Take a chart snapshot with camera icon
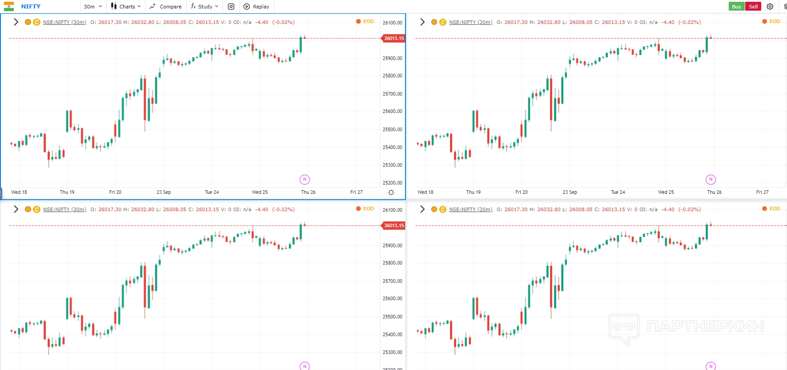 tap(231, 7)
